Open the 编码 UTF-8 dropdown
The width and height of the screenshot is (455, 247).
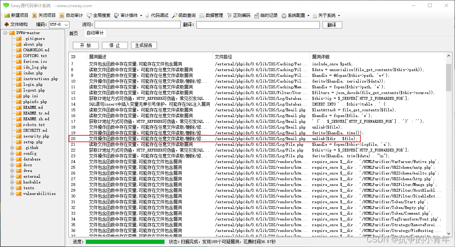point(59,24)
